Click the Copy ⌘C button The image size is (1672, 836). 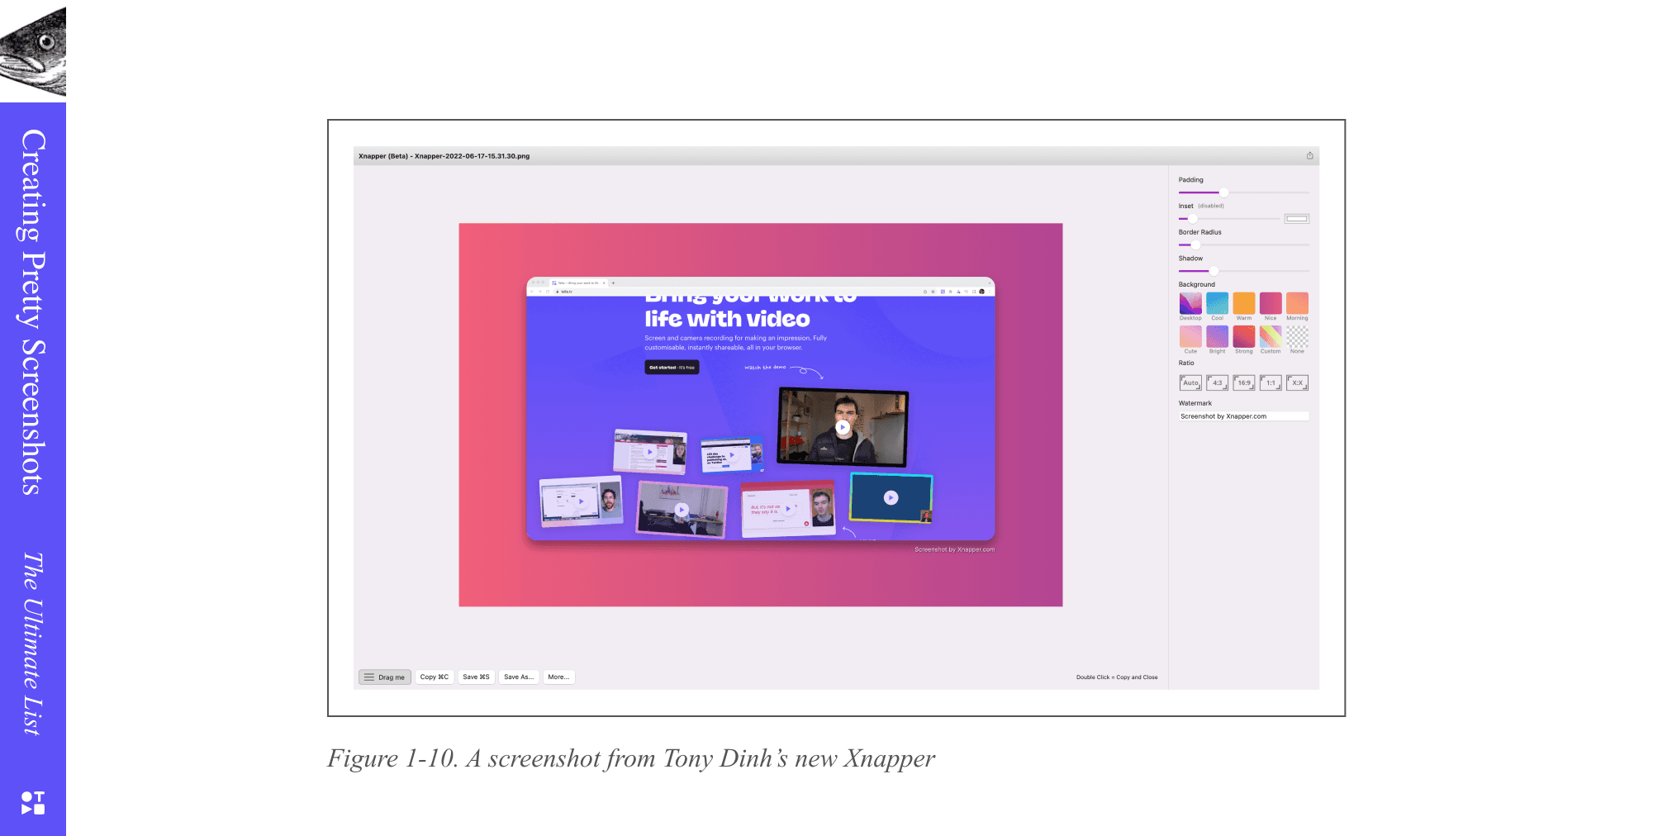[435, 677]
